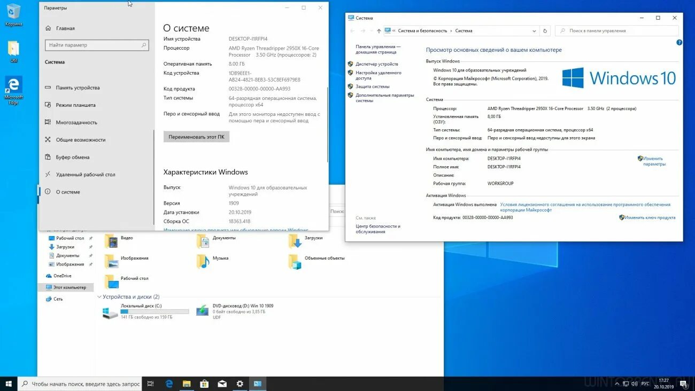Launch Edge from the taskbar
Image resolution: width=695 pixels, height=391 pixels.
coord(169,384)
